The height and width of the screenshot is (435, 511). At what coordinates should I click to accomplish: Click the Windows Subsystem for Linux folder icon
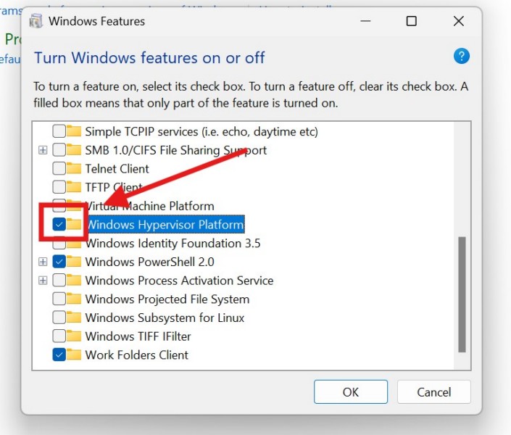[x=74, y=318]
